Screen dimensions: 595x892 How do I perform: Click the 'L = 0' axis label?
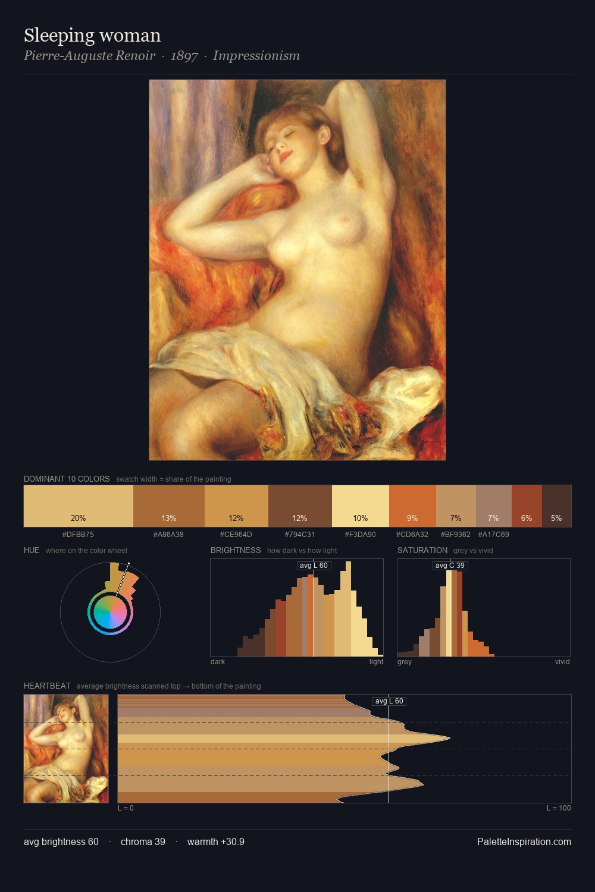click(x=126, y=808)
